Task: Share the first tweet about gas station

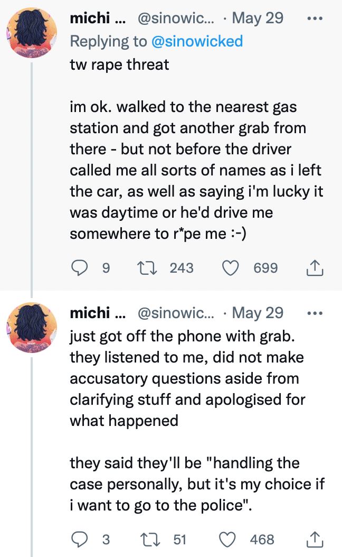Action: [x=314, y=268]
